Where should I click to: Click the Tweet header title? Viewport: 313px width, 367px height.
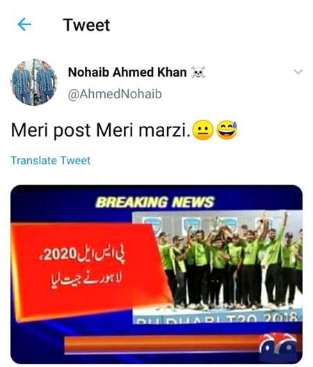point(86,25)
